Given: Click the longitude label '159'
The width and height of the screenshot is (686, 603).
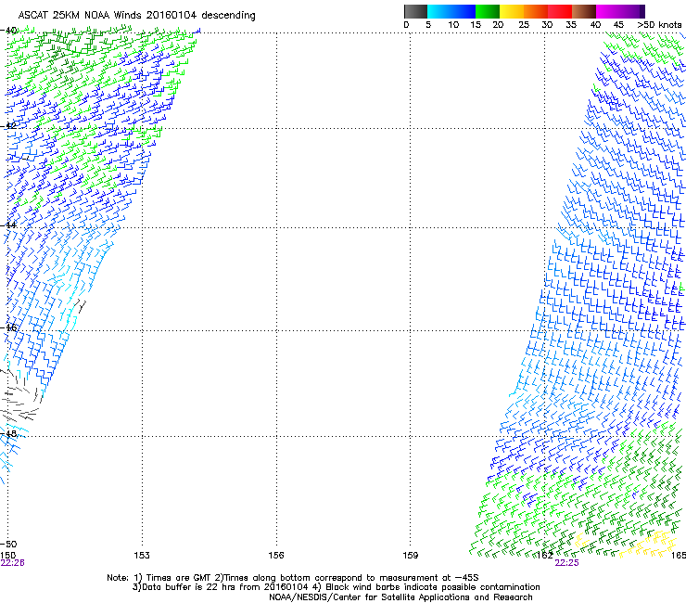Looking at the screenshot, I should pos(411,556).
